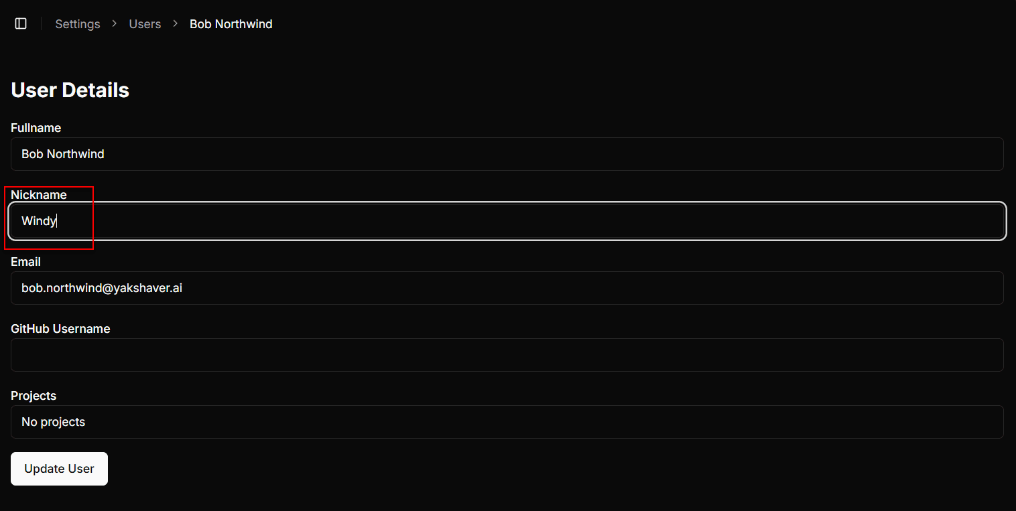Focus the empty GitHub Username field
The image size is (1016, 511).
point(507,355)
